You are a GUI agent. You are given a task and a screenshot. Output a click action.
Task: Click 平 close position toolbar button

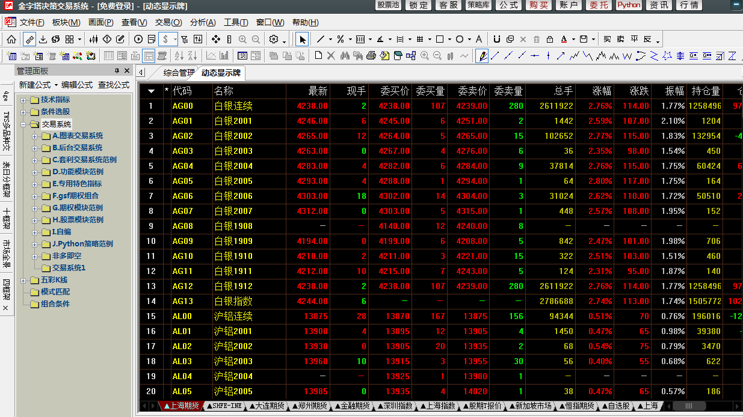click(x=635, y=39)
